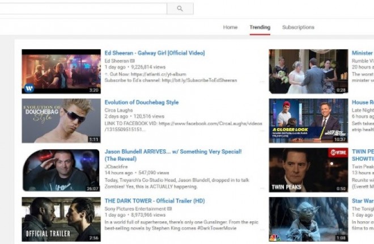374x244 pixels.
Task: Play the Galway Girl video thumbnail
Action: coord(61,71)
